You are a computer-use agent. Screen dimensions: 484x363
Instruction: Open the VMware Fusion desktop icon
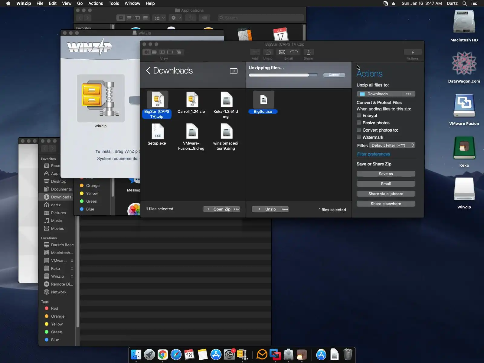[x=464, y=110]
